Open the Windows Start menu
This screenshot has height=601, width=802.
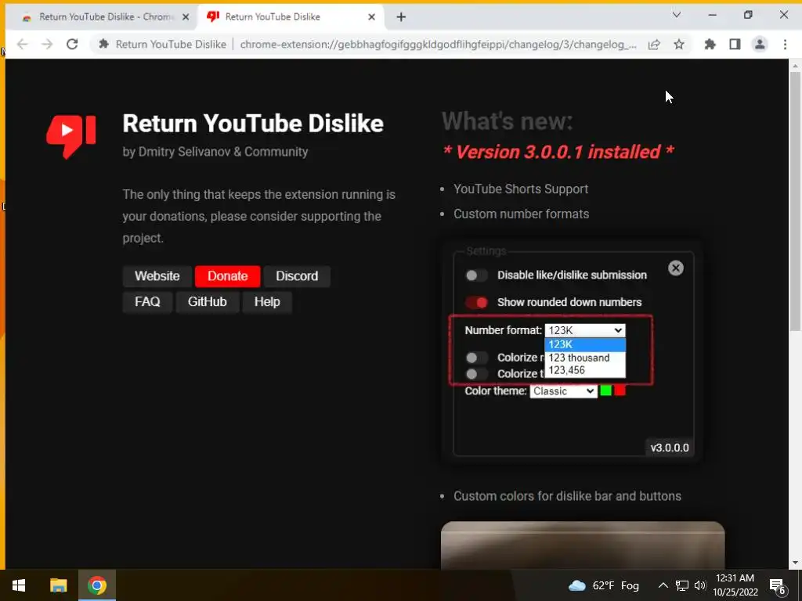coord(19,585)
